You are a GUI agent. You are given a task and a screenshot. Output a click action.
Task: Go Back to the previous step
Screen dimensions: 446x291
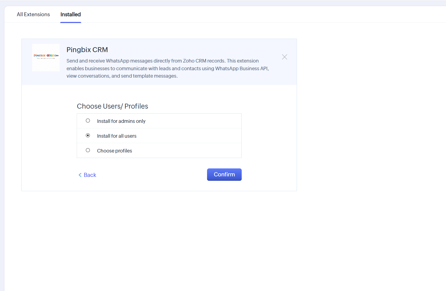pyautogui.click(x=87, y=175)
